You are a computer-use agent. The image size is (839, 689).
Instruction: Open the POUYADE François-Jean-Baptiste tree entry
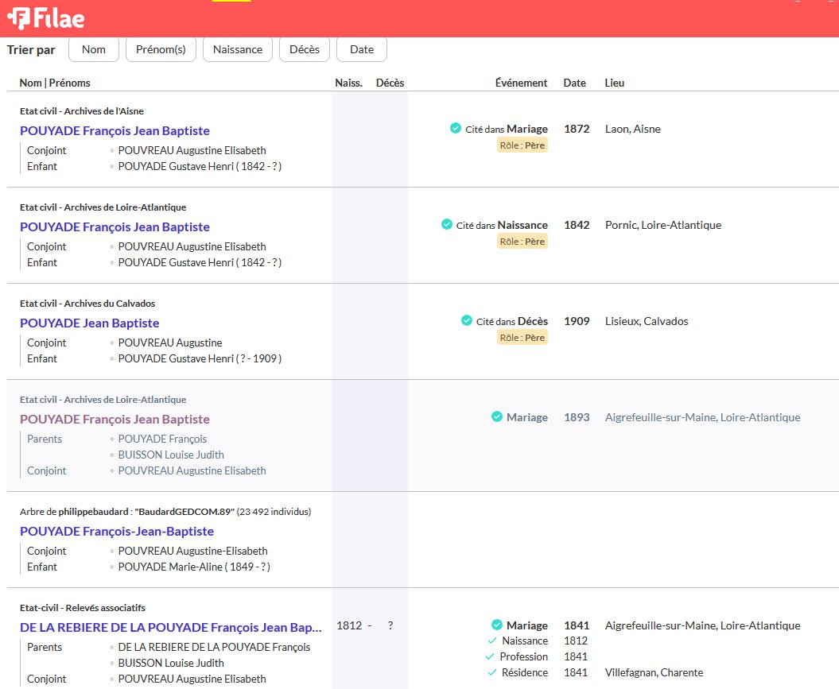117,532
